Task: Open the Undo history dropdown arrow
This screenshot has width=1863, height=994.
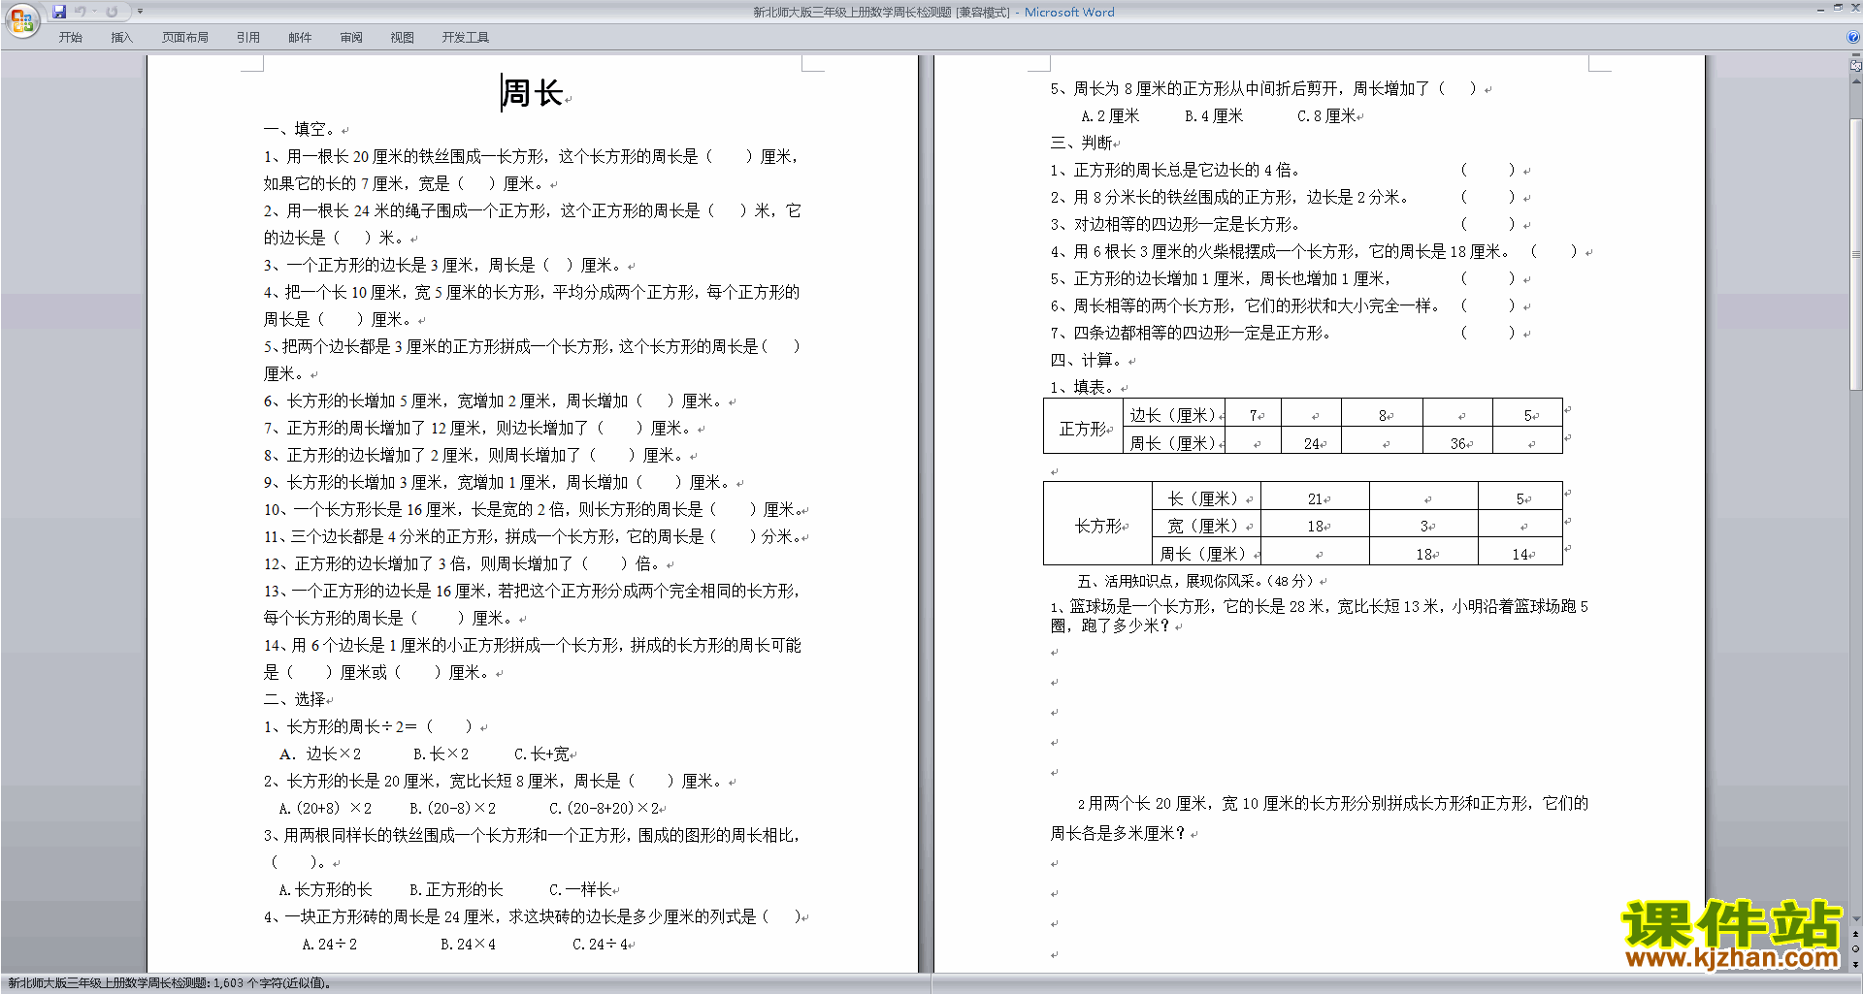Action: point(95,12)
